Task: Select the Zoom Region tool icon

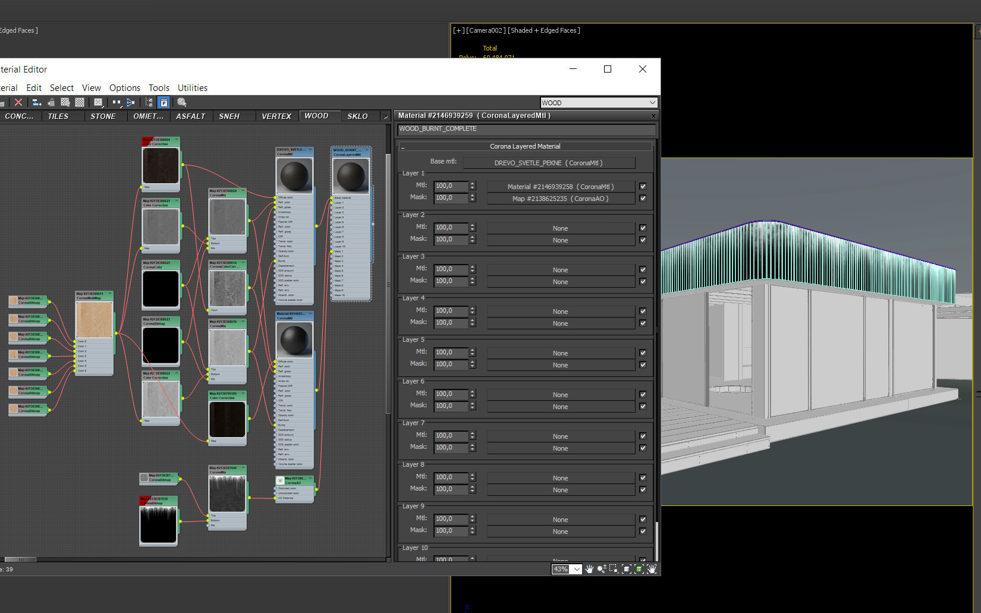Action: tap(614, 569)
